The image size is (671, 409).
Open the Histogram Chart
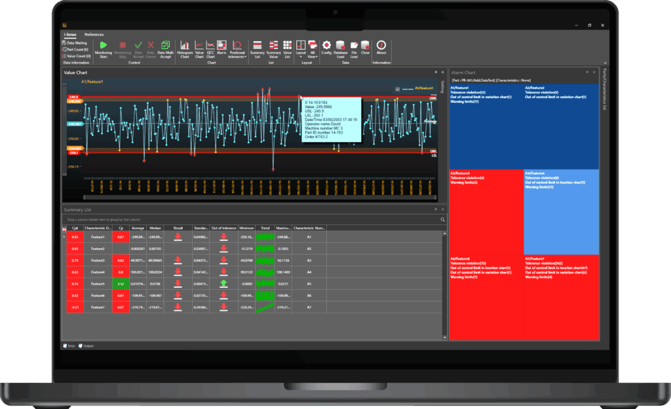(x=185, y=45)
